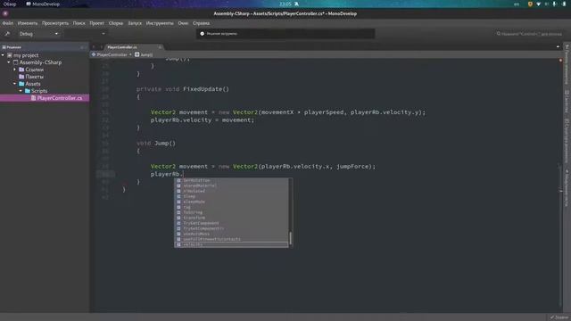571x321 pixels.
Task: Click the network indicator in system tray
Action: (538, 4)
